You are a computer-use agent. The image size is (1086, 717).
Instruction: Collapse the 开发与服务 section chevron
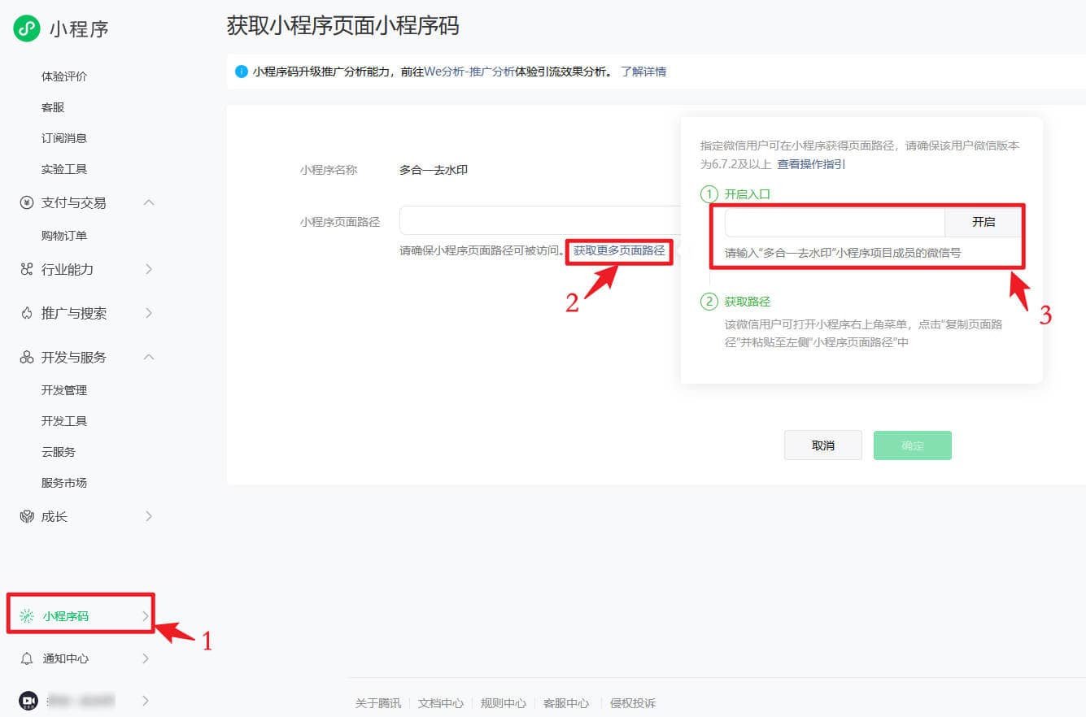click(149, 357)
